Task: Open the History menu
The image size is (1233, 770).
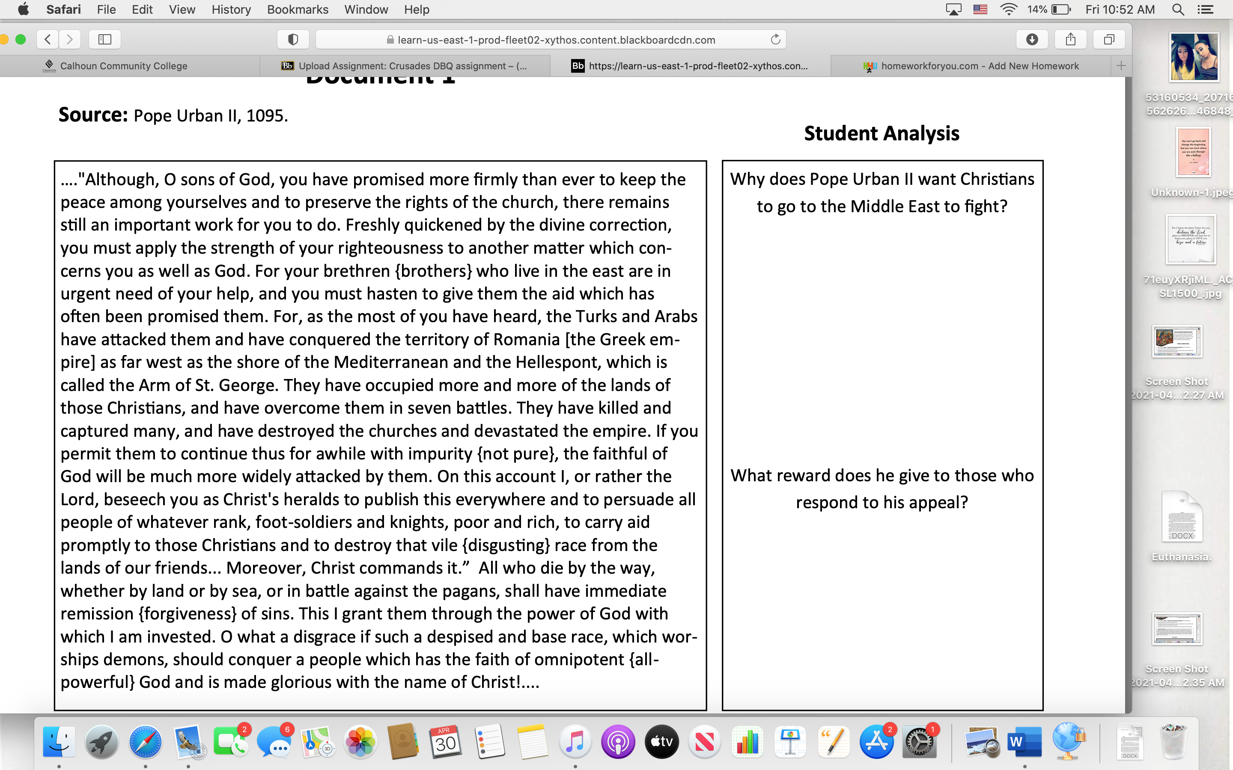Action: click(231, 9)
